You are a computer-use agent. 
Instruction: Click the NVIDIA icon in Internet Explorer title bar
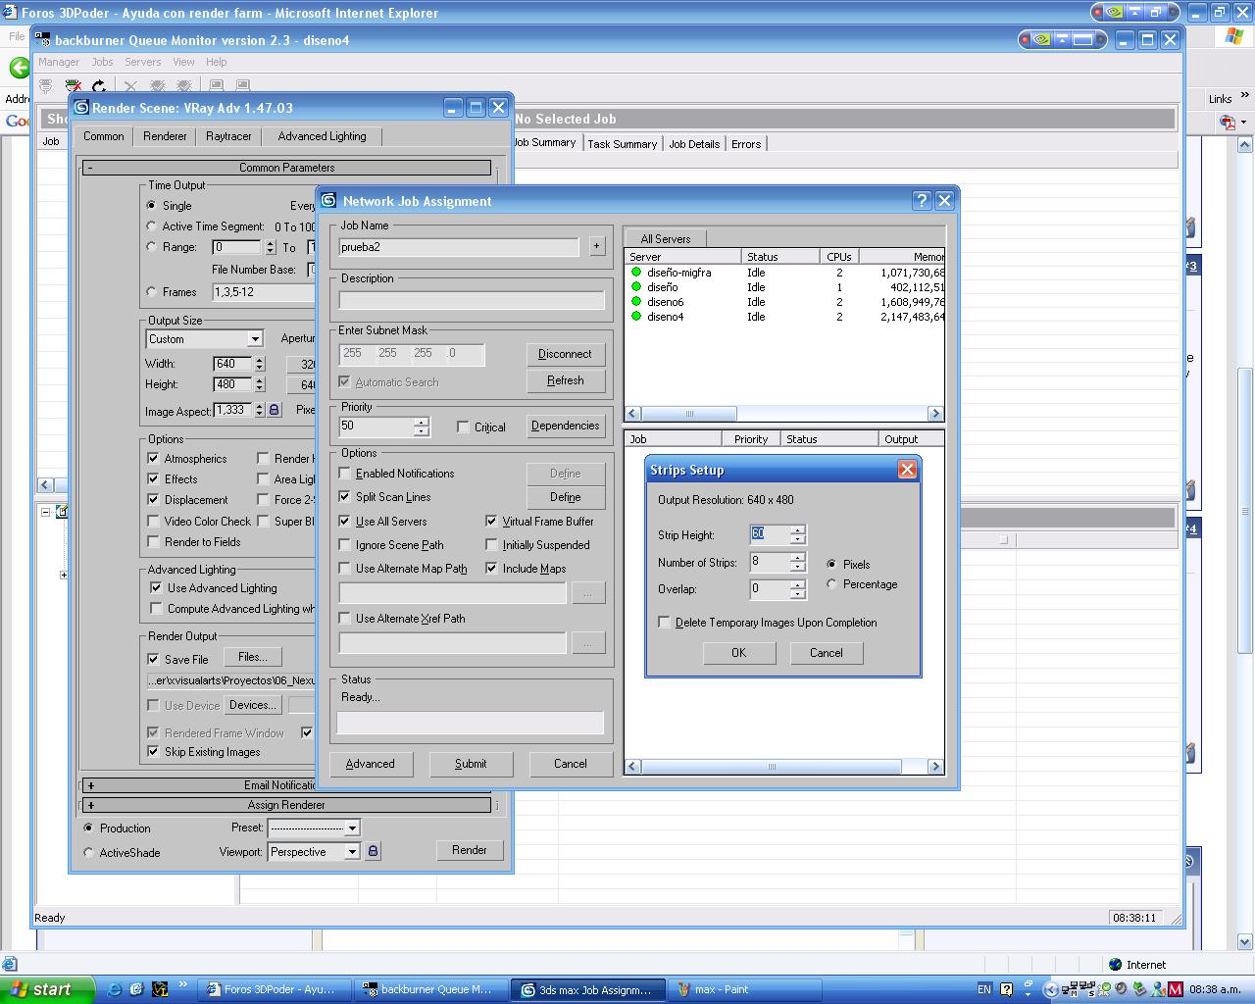tap(1115, 13)
